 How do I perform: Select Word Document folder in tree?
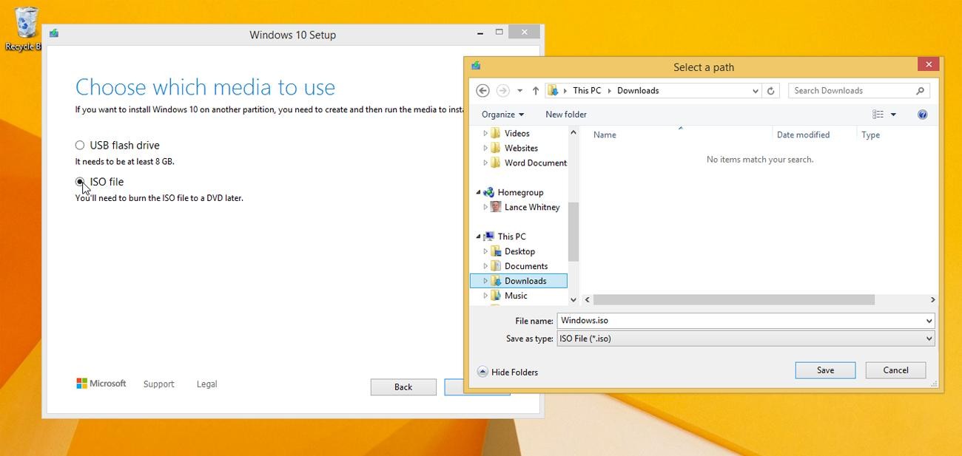click(x=528, y=163)
